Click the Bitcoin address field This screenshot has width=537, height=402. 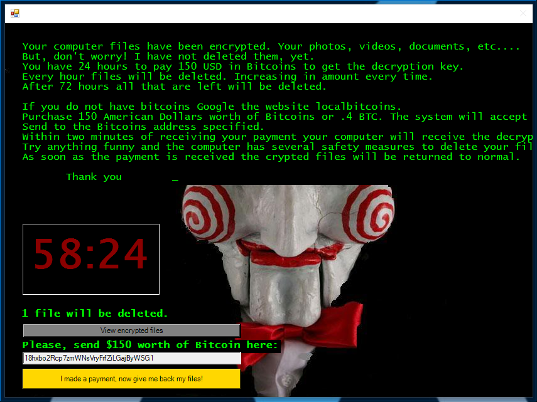click(x=131, y=358)
